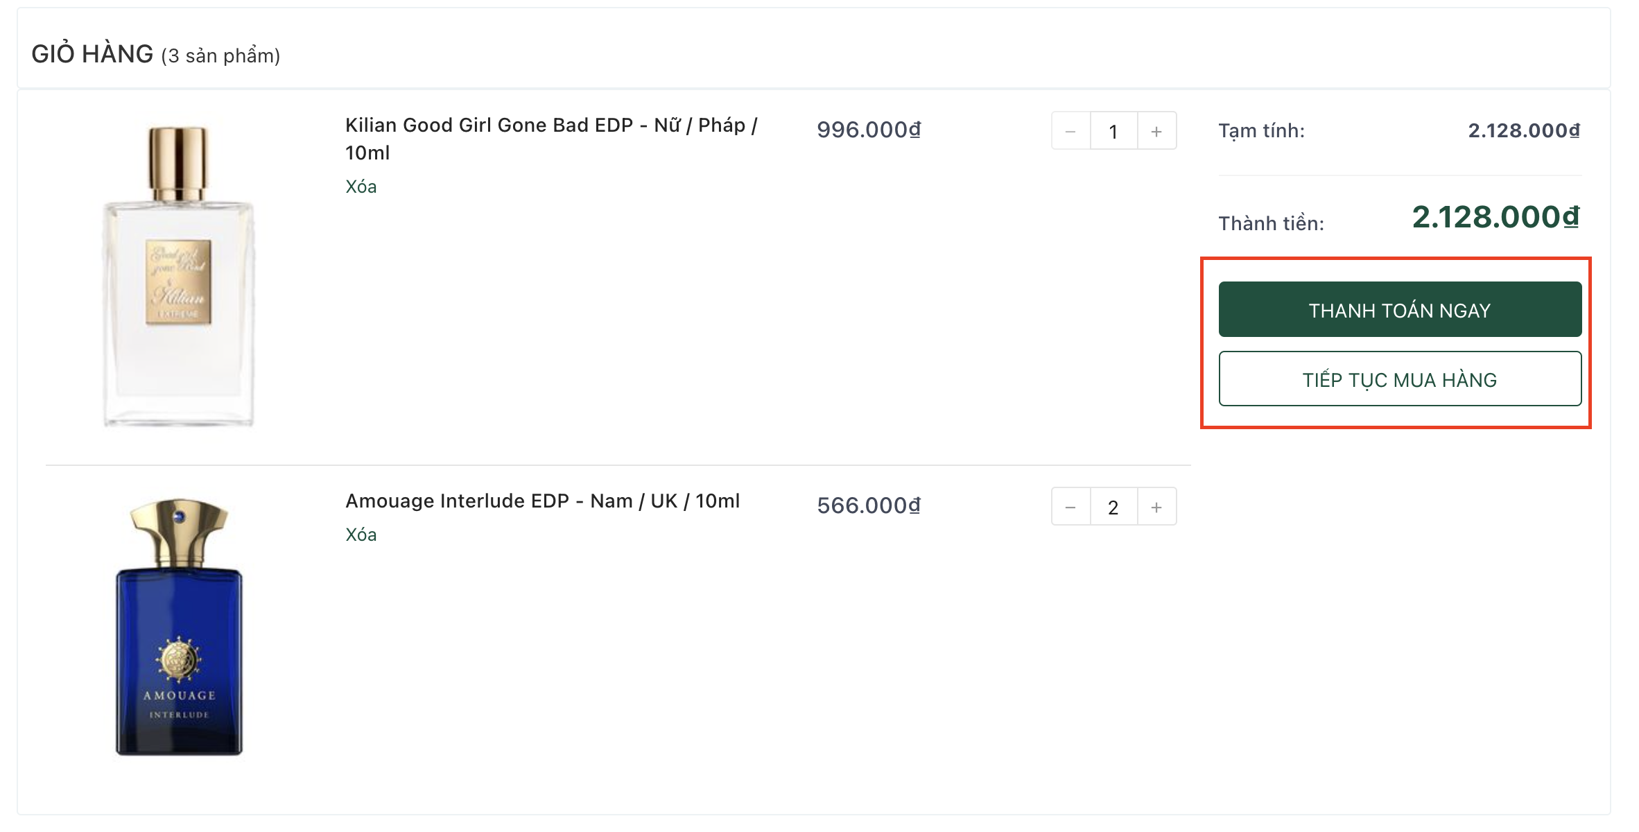Decrease quantity of Kilian Good Girl Gone Bad
1639x832 pixels.
tap(1070, 131)
